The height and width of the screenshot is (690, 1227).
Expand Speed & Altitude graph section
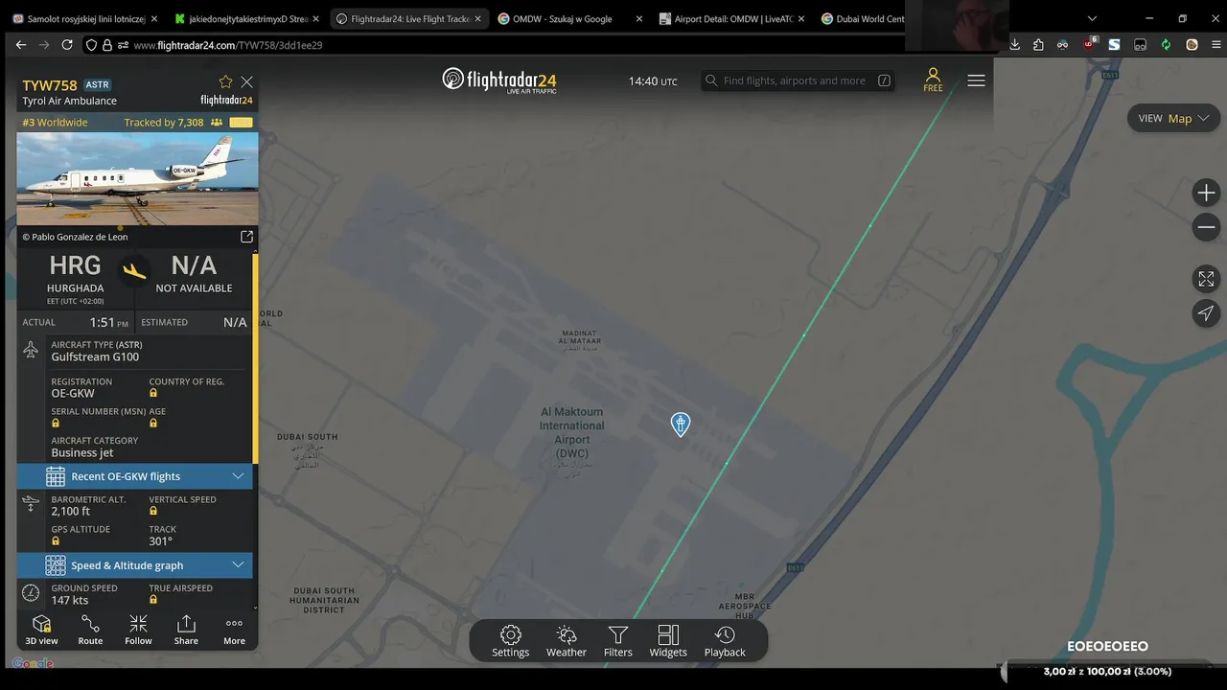[134, 565]
